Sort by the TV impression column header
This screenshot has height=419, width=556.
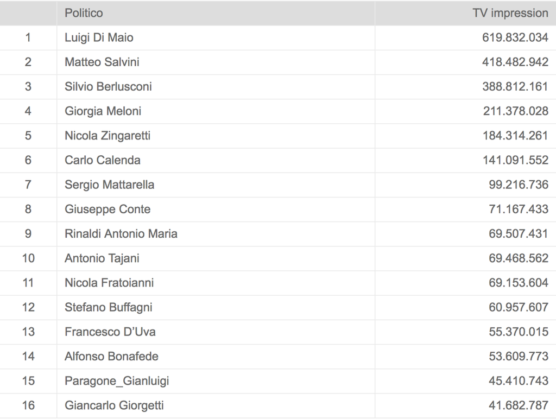coord(510,13)
